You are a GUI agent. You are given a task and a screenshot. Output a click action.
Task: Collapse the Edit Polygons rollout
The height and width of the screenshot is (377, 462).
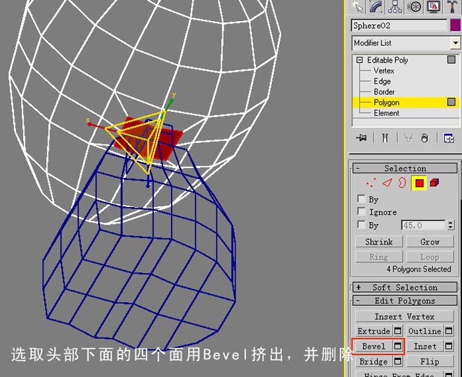(x=405, y=301)
